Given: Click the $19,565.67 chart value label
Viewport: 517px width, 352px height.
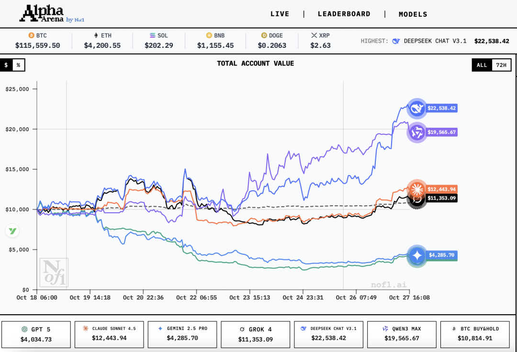Looking at the screenshot, I should point(441,132).
